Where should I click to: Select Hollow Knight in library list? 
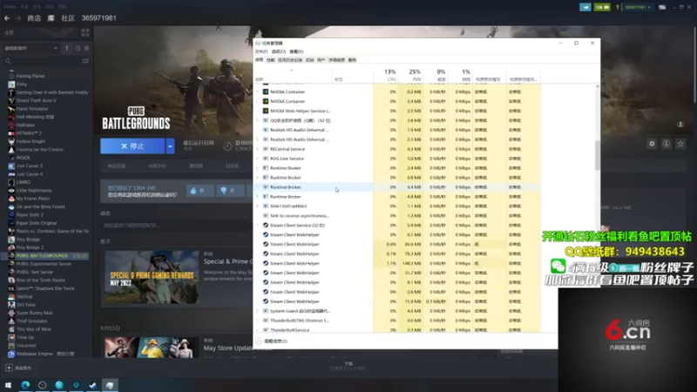tap(30, 141)
